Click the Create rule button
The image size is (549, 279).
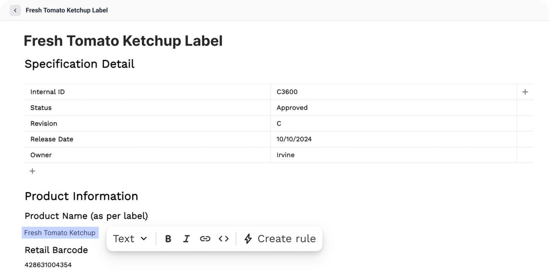click(x=280, y=239)
